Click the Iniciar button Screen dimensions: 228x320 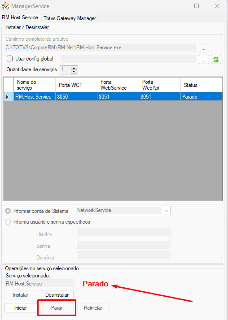click(21, 308)
